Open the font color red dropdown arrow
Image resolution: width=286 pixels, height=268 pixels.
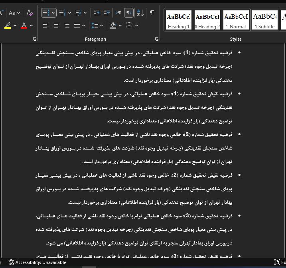[x=32, y=26]
